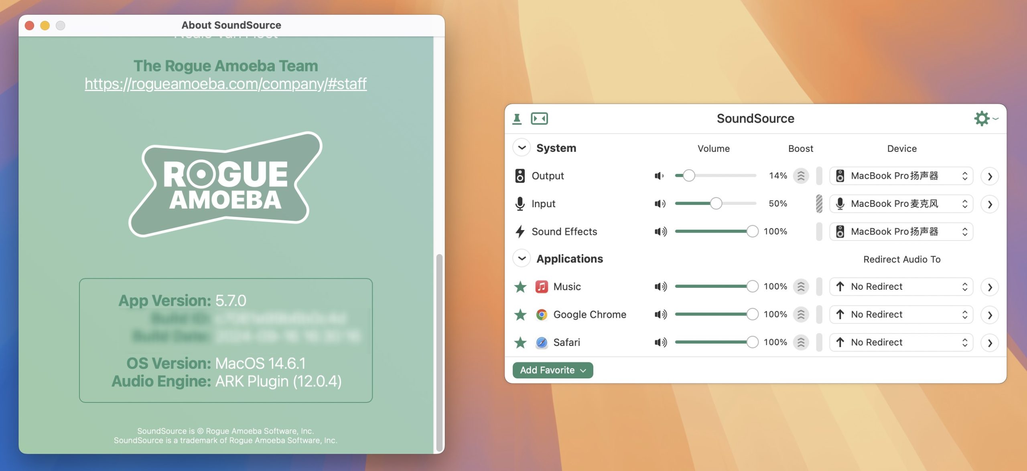Screen dimensions: 1027x471
Task: Mute the Output volume
Action: click(x=660, y=176)
